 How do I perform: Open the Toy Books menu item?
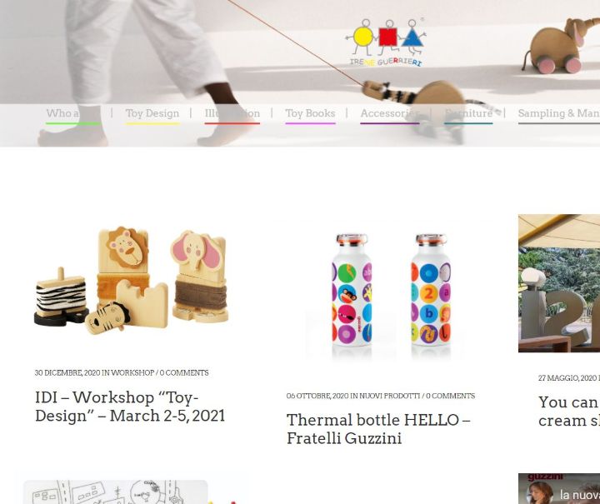[310, 113]
